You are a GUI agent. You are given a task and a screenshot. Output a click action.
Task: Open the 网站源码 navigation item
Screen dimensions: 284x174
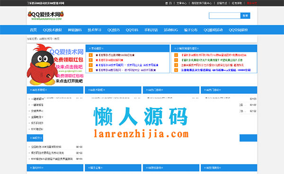(x=75, y=30)
